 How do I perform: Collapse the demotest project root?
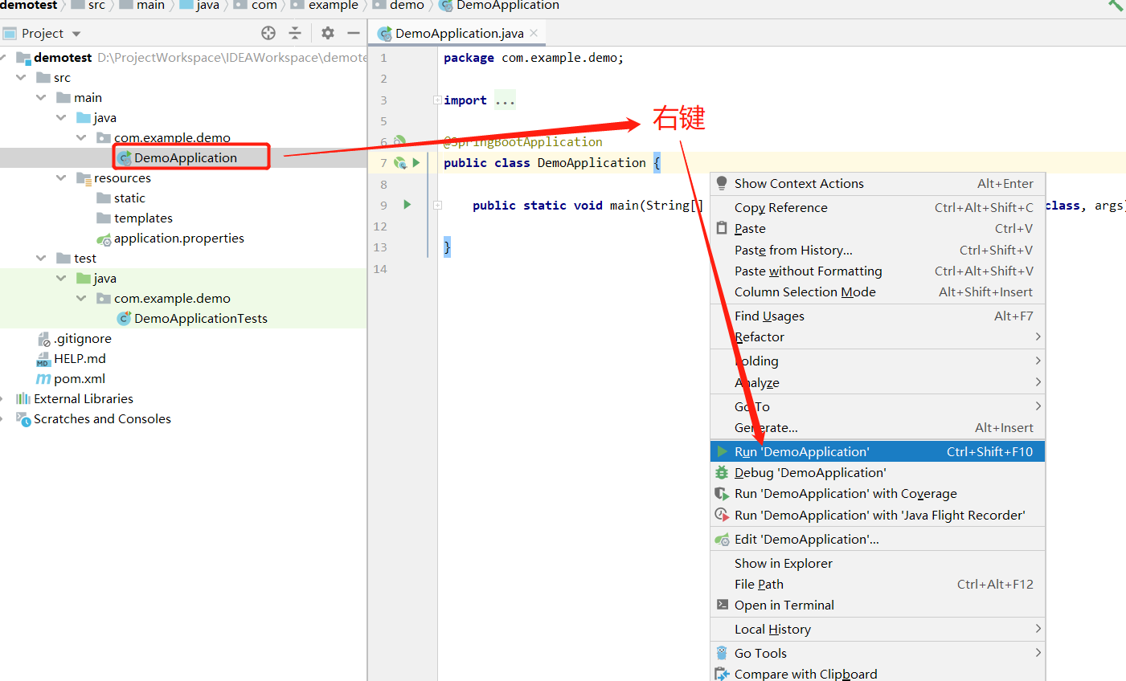[x=3, y=58]
